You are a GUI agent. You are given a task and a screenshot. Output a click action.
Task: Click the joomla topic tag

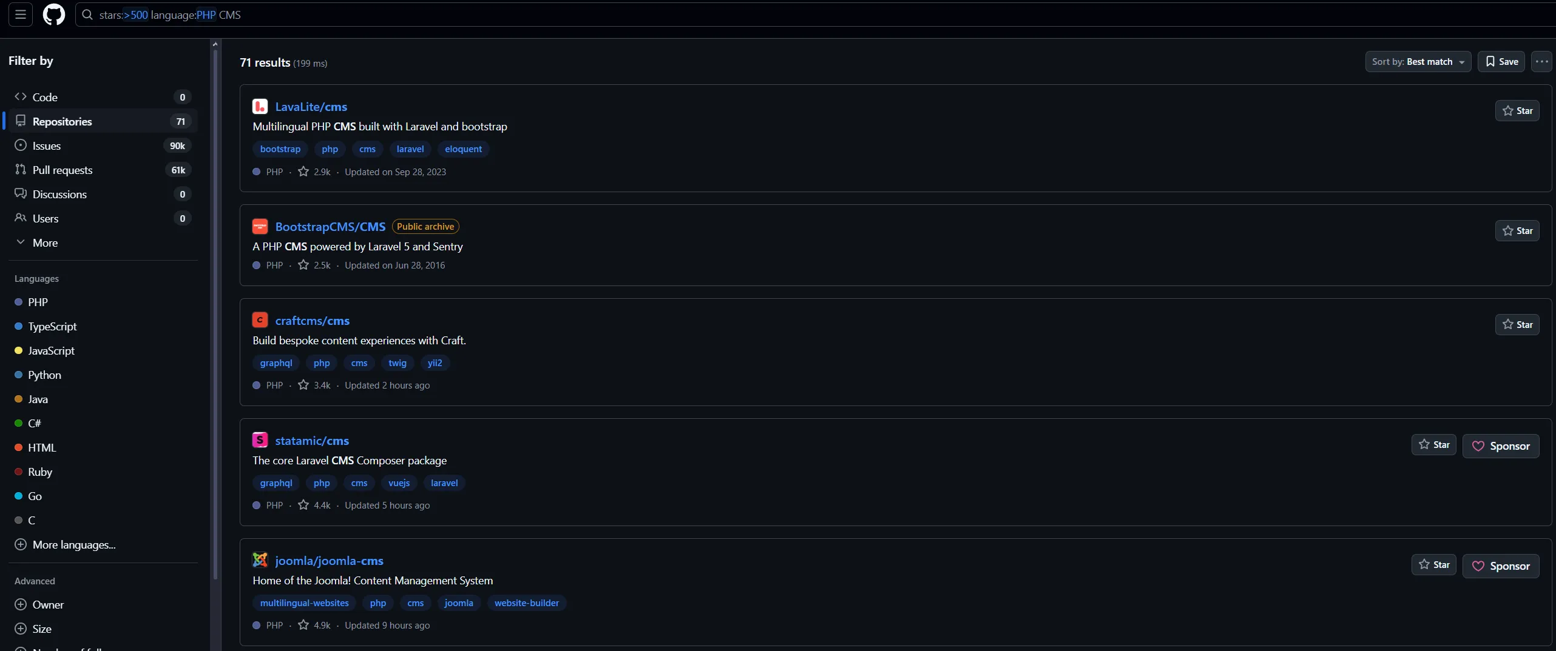[x=459, y=603]
